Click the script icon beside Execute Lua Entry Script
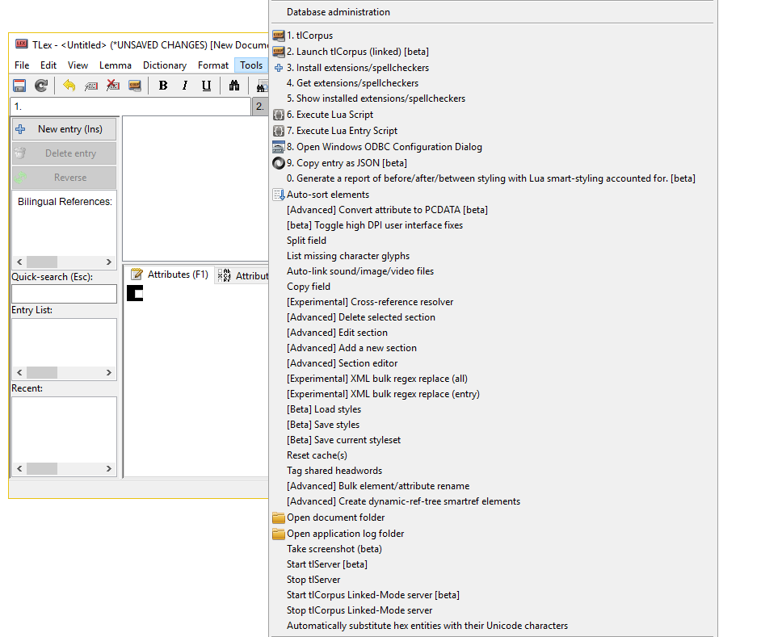The width and height of the screenshot is (761, 637). (x=279, y=131)
